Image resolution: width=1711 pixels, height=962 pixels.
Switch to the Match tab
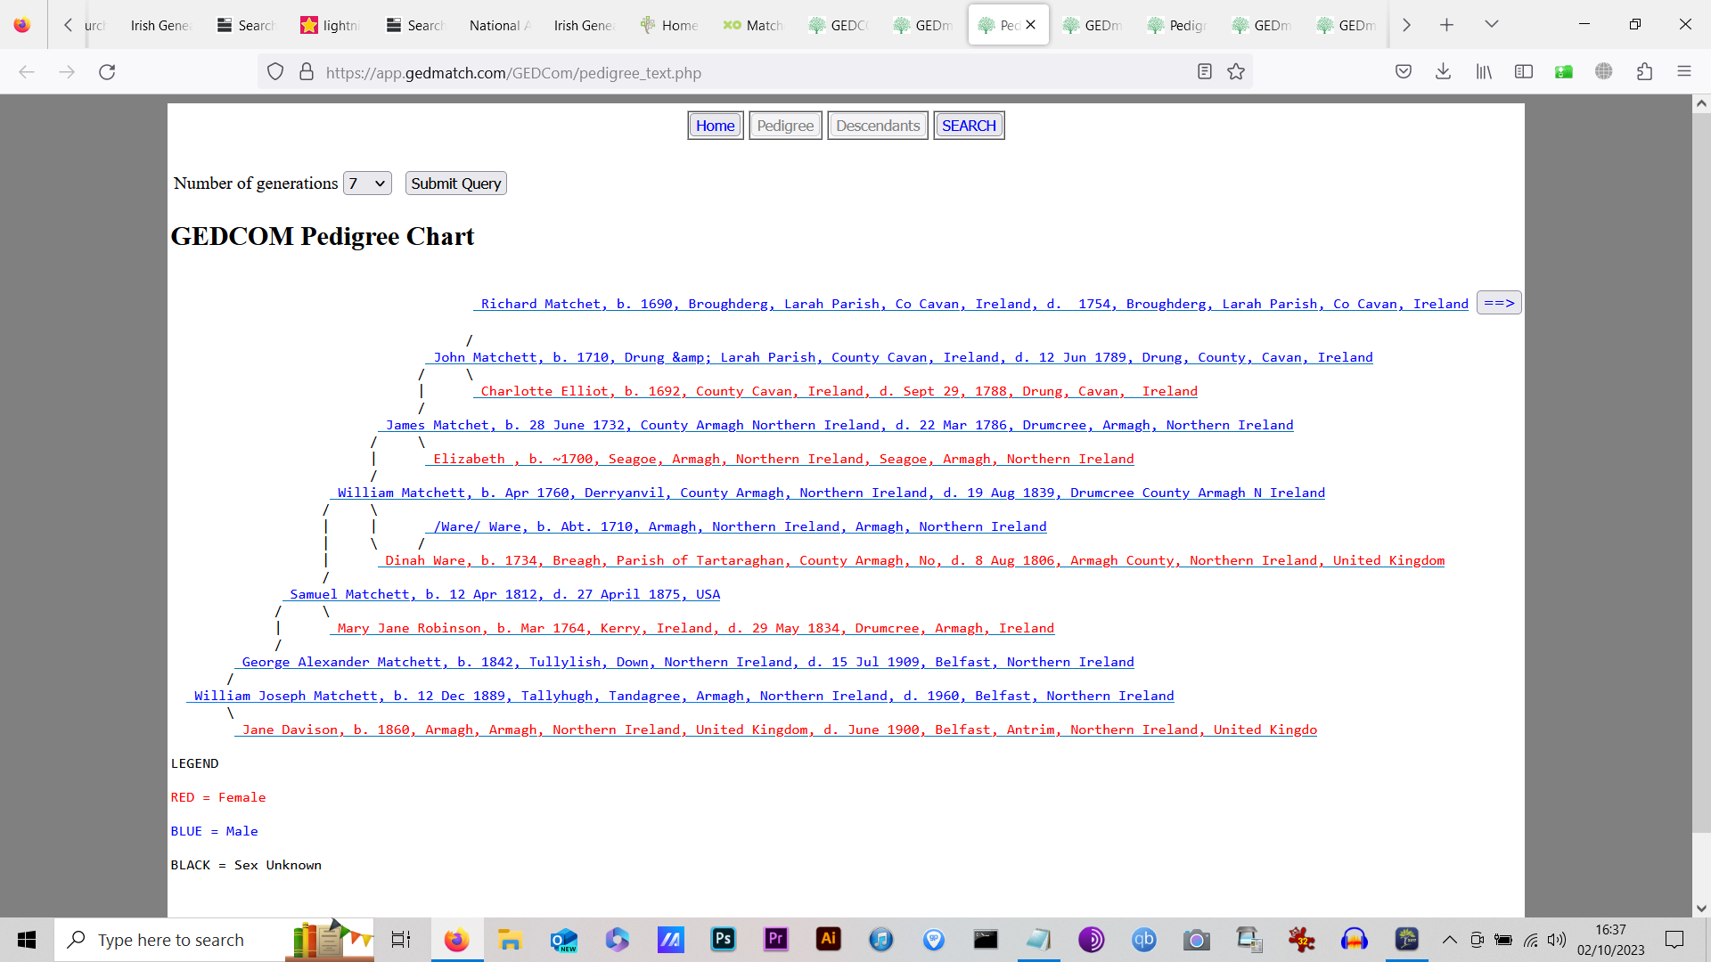click(x=754, y=26)
